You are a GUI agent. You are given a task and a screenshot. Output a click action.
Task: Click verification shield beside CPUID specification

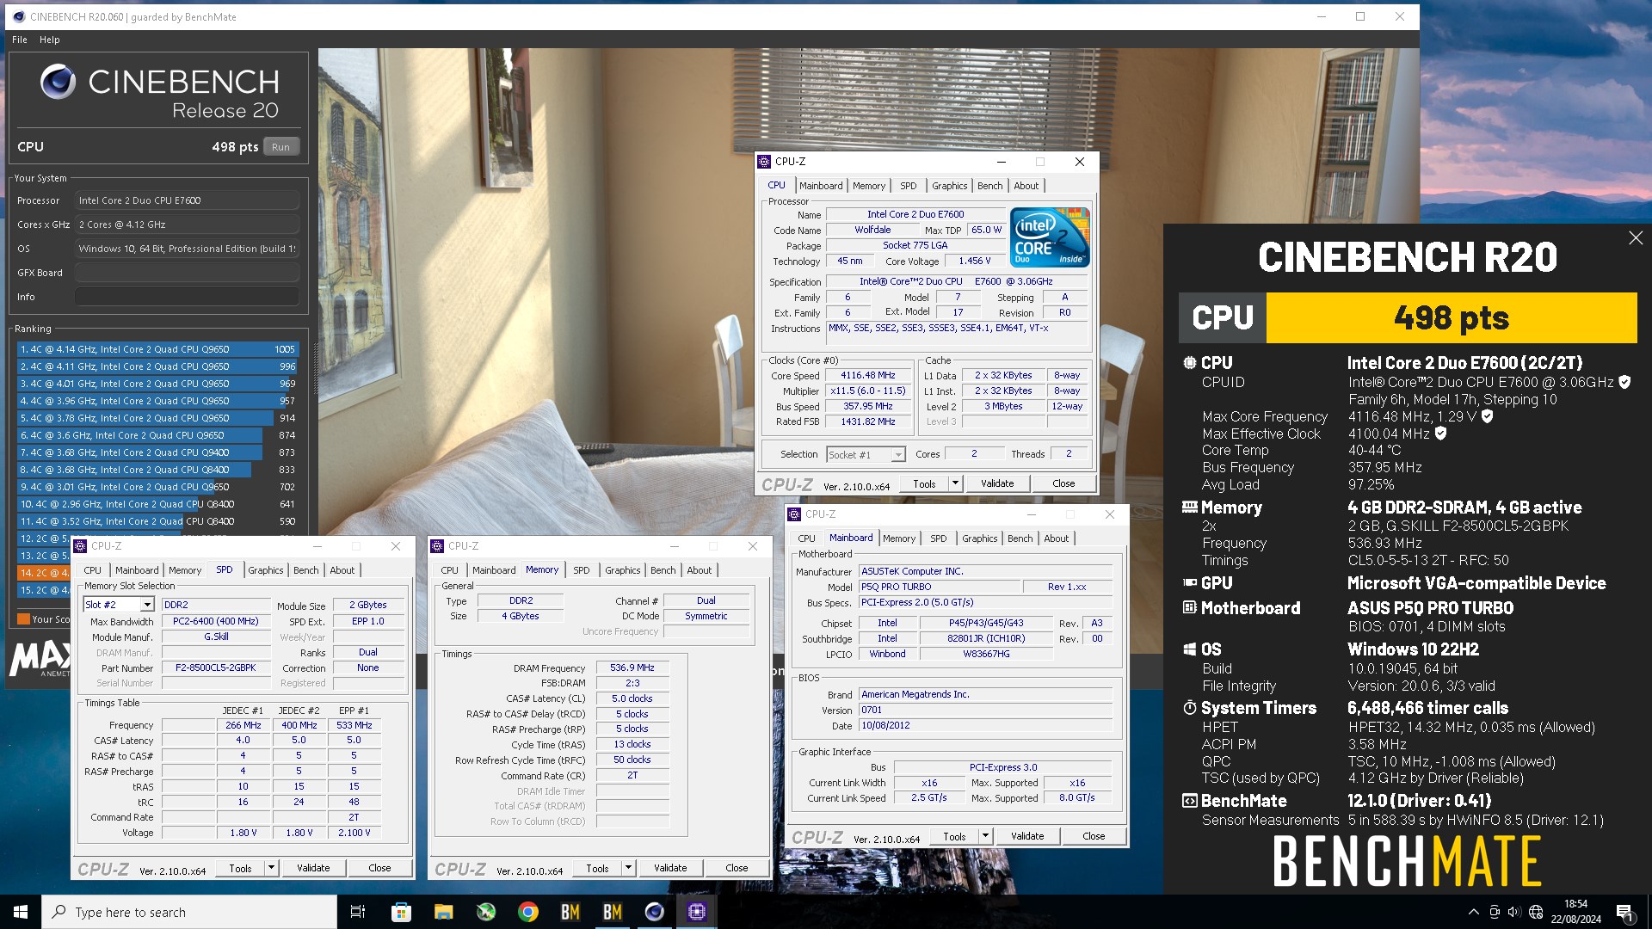(x=1624, y=382)
